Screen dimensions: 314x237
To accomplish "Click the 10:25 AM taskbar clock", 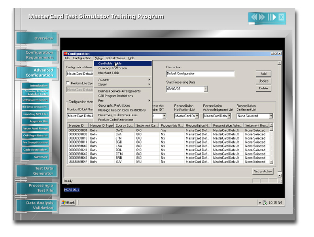I will (275, 203).
